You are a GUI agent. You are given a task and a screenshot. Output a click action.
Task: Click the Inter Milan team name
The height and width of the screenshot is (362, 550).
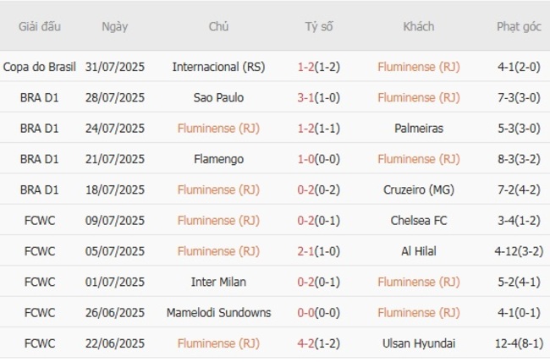(218, 282)
